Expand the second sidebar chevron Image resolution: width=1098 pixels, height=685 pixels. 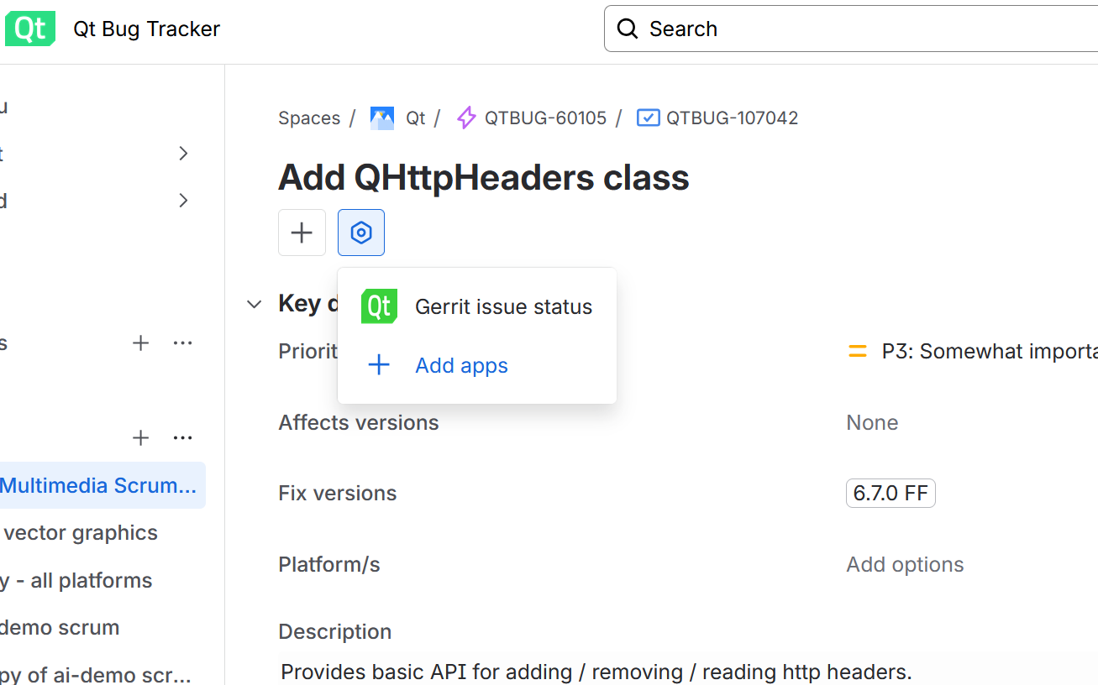[184, 201]
